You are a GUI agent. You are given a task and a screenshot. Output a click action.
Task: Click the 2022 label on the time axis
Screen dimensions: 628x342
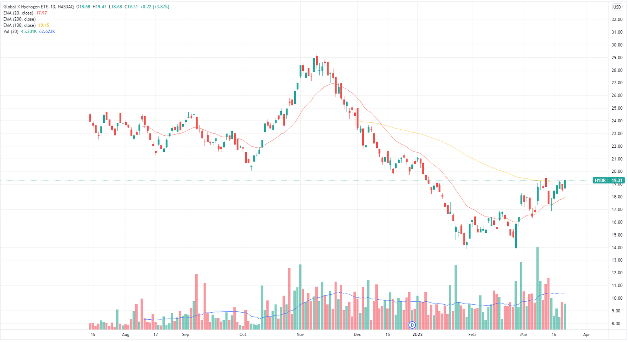coord(417,335)
